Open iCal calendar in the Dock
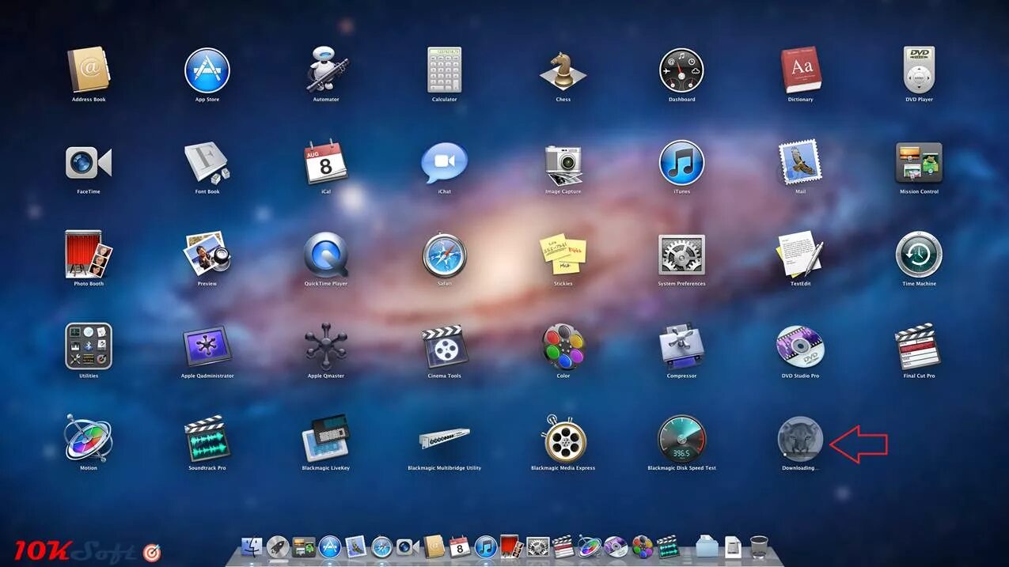 [460, 547]
